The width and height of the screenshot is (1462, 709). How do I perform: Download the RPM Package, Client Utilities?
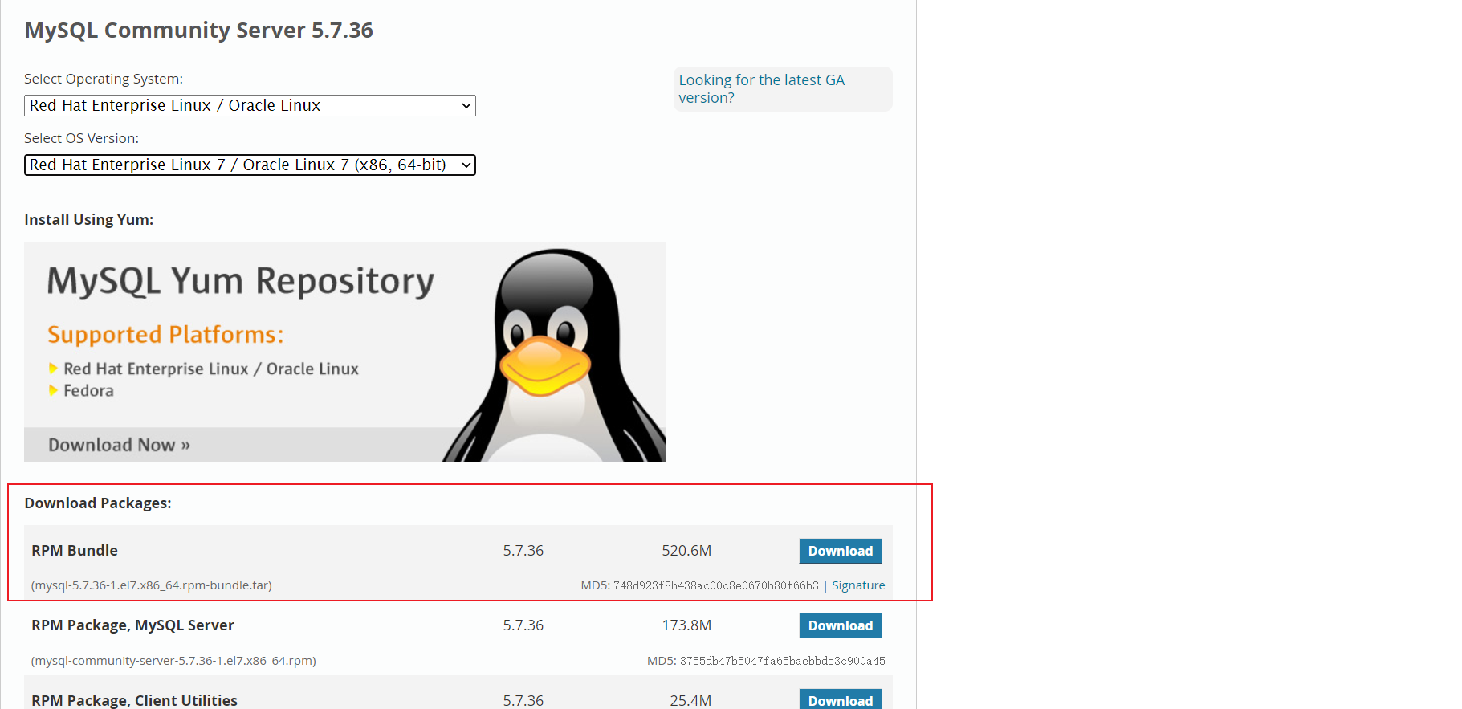click(x=841, y=699)
